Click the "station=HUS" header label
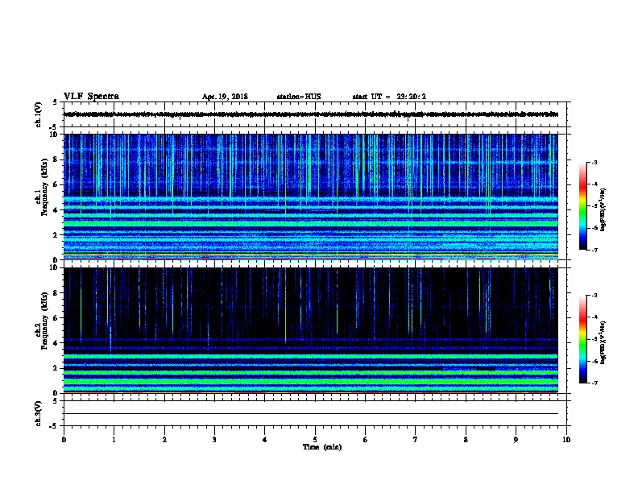638x493 pixels. pos(299,97)
